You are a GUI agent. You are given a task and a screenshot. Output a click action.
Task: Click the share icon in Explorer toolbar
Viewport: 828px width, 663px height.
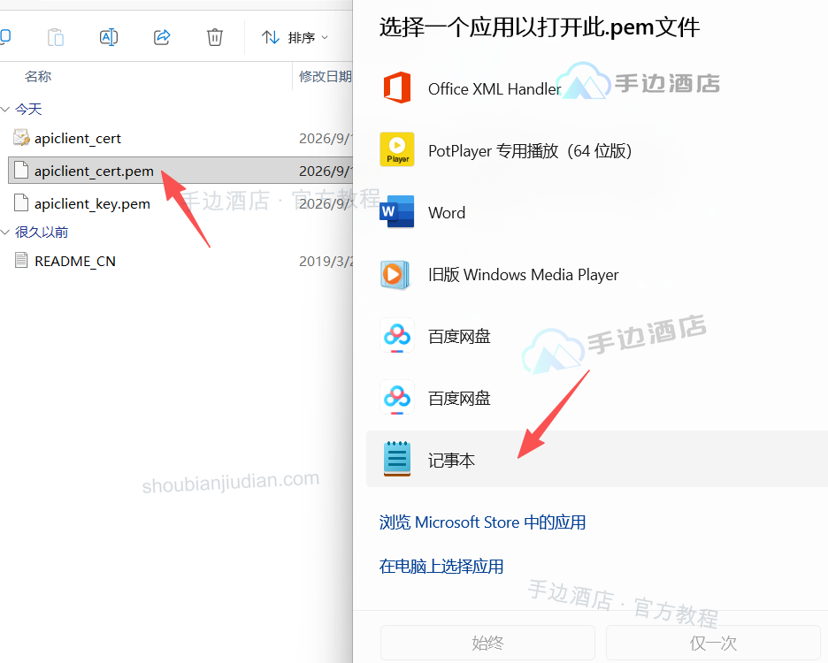tap(162, 37)
